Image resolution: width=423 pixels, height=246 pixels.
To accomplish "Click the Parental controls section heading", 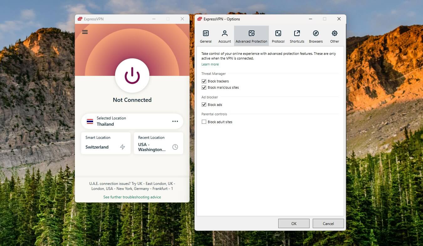I will tap(214, 114).
